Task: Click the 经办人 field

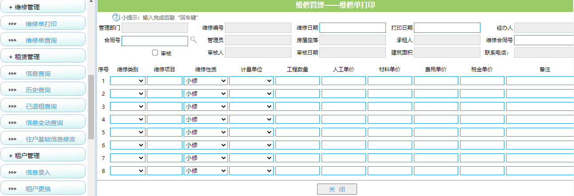Action: click(x=544, y=28)
